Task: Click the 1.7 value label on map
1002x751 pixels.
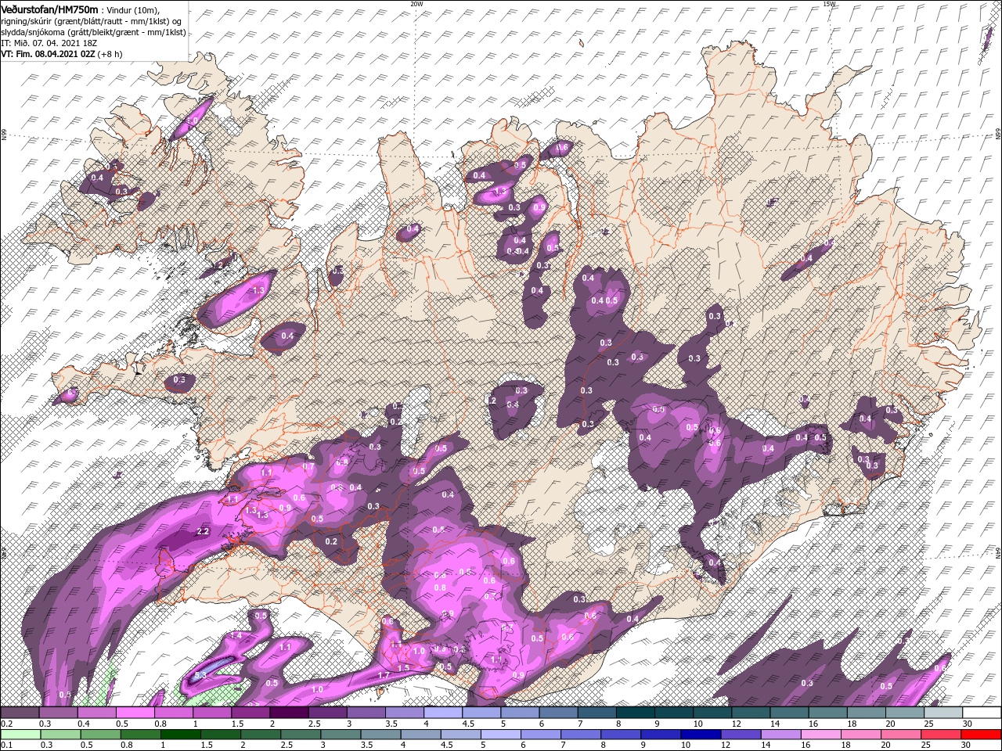Action: click(x=384, y=675)
